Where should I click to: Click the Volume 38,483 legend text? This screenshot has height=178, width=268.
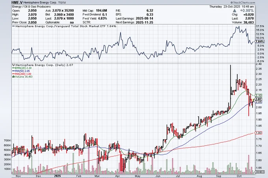point(24,77)
